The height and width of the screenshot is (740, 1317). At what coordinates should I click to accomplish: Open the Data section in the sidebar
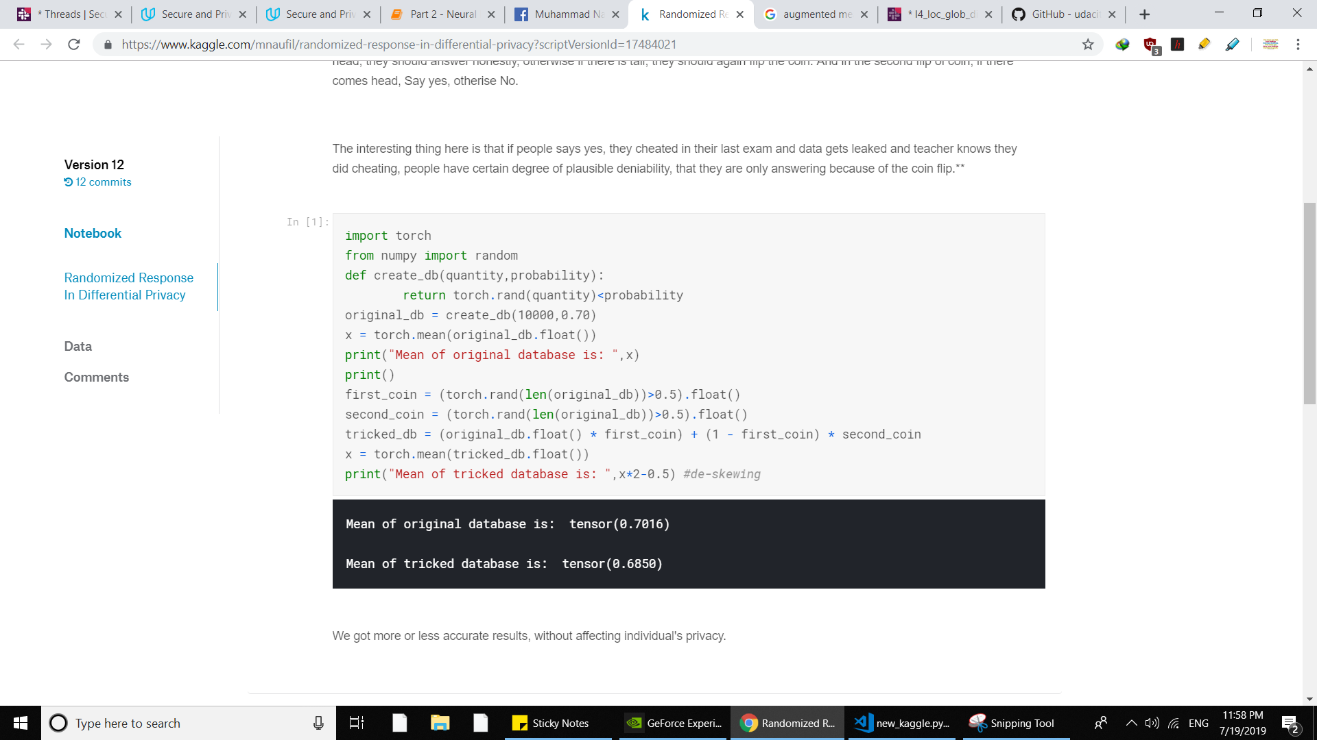point(78,347)
